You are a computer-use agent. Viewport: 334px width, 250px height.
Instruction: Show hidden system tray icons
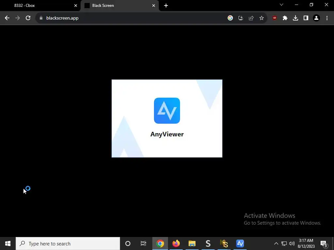276,243
